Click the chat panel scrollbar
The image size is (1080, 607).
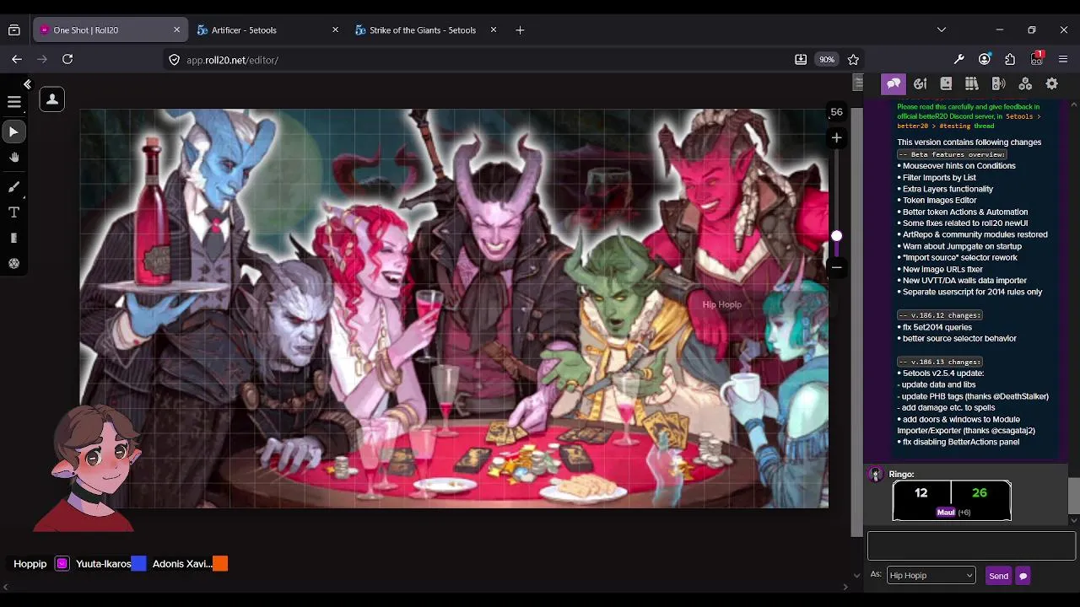[1073, 496]
